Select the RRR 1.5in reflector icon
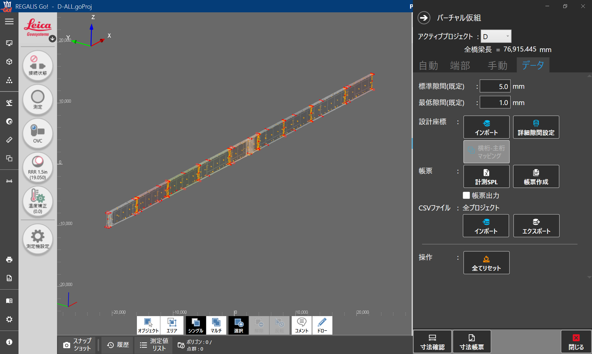Viewport: 592px width, 354px height. (x=38, y=168)
